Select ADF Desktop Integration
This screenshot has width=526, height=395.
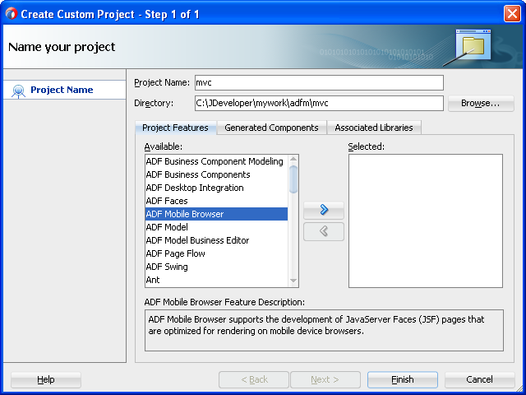click(216, 188)
